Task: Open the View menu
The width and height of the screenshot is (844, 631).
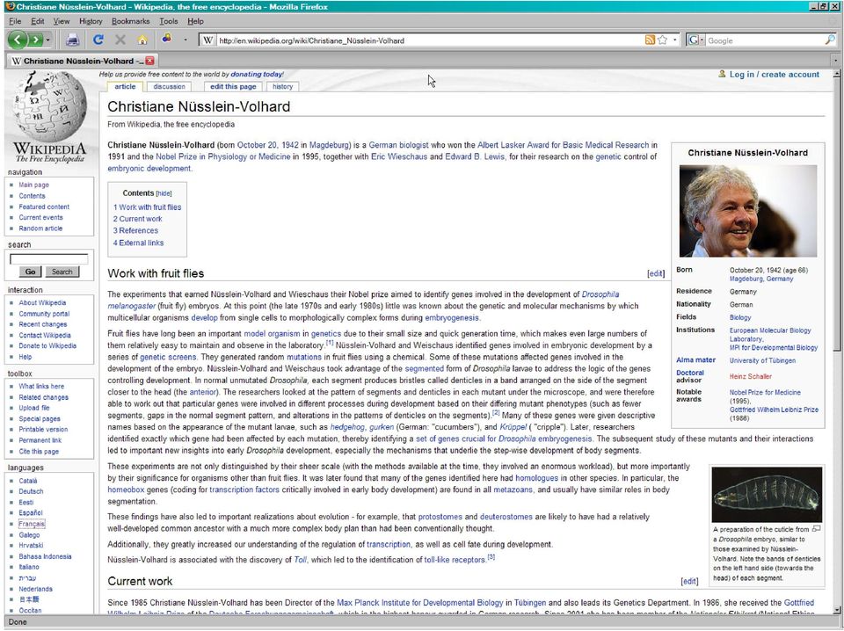Action: coord(61,21)
